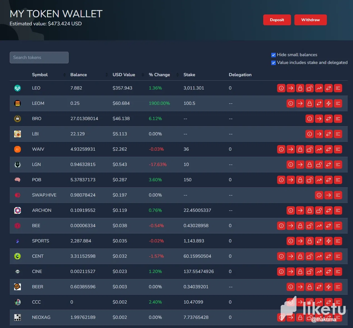Uncheck the Hide small balances checkbox
This screenshot has width=353, height=328.
click(x=274, y=55)
